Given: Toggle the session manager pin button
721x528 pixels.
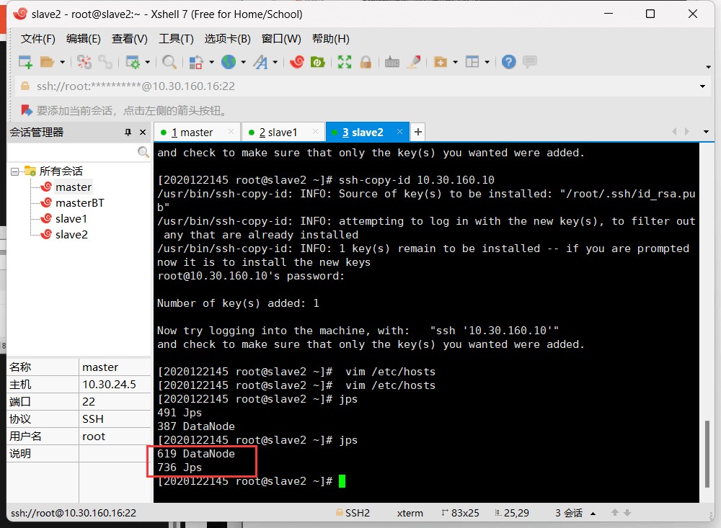Looking at the screenshot, I should tap(128, 133).
